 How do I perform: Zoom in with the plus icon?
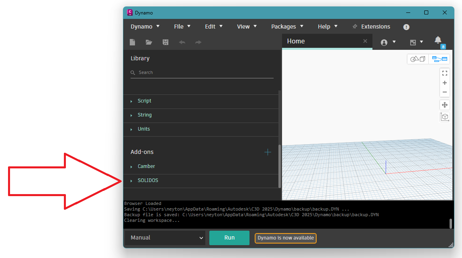(x=445, y=83)
